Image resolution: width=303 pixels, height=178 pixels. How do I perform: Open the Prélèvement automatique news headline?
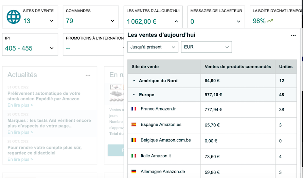click(44, 96)
